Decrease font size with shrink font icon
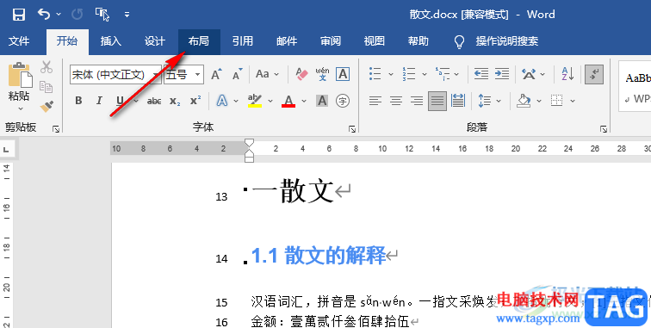 pos(238,74)
